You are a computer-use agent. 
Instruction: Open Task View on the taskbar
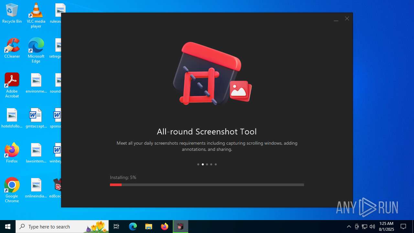[x=116, y=227]
